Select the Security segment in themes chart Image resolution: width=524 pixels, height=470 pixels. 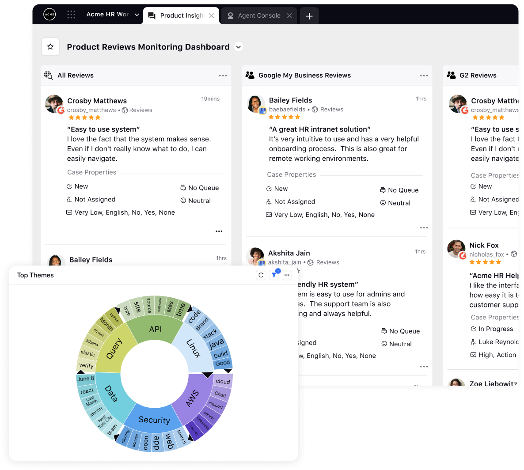tap(154, 420)
